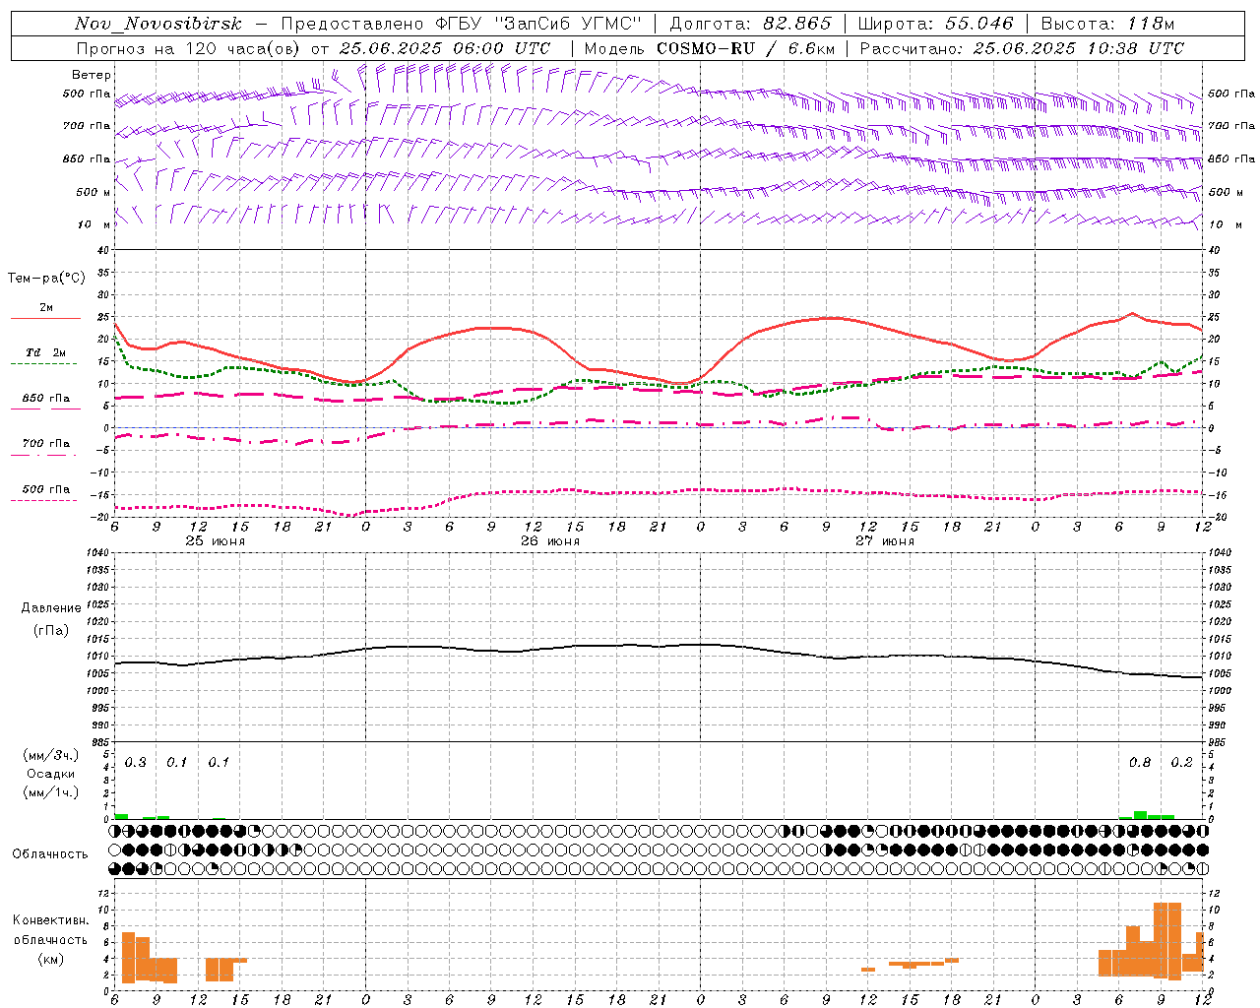Click the Td 2м dew point legend entry
This screenshot has height=1008, width=1260.
[x=45, y=352]
